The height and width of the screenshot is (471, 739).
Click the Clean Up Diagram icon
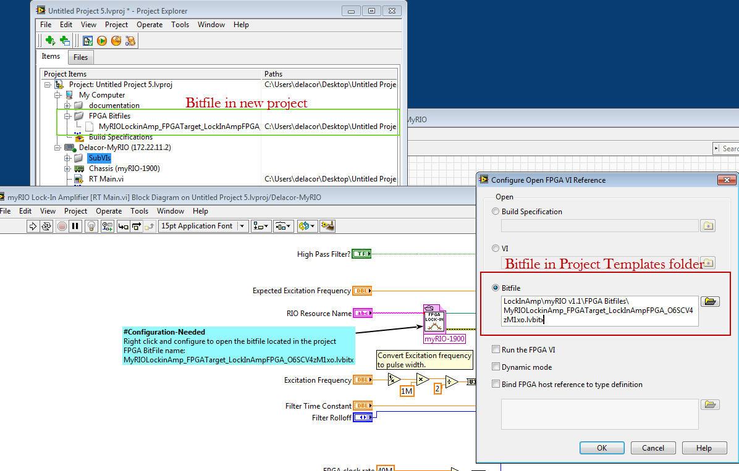click(327, 227)
